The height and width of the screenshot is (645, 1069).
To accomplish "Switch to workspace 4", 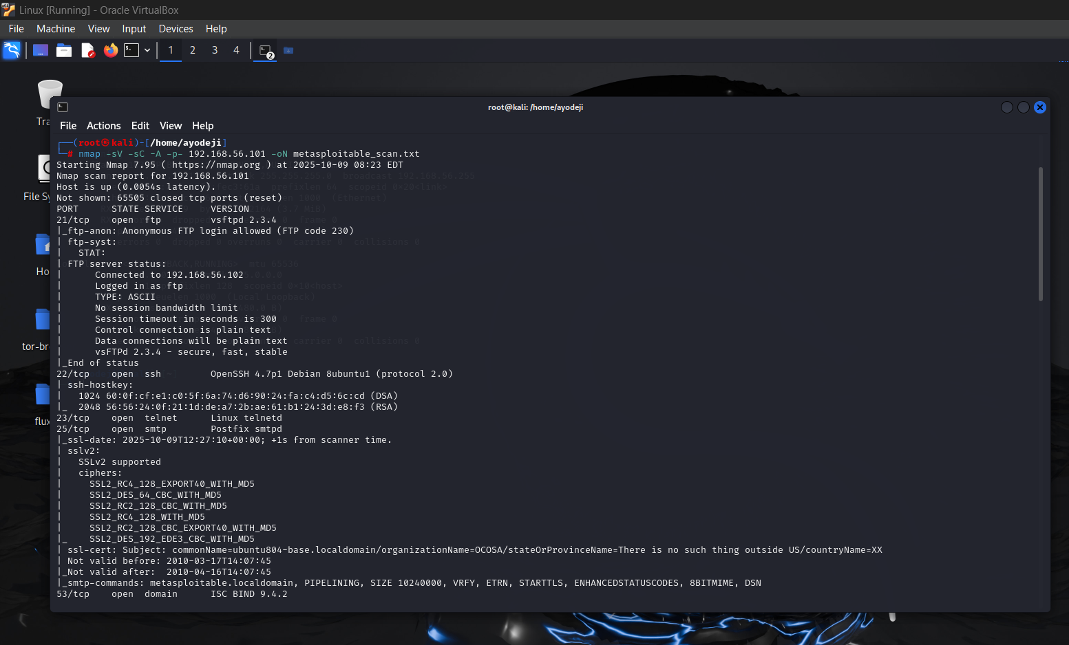I will [x=236, y=50].
